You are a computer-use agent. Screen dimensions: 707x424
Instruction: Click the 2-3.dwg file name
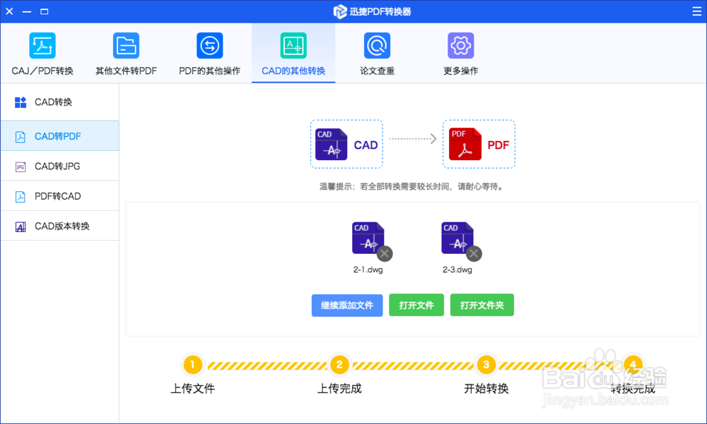click(x=457, y=269)
